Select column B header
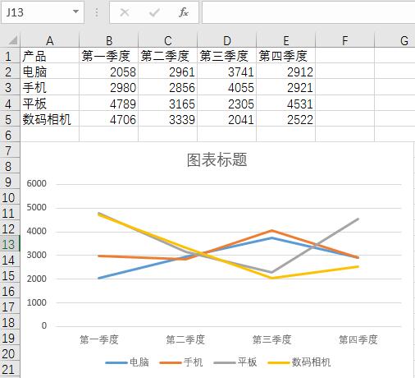Viewport: 415px width, 378px height. pyautogui.click(x=109, y=40)
